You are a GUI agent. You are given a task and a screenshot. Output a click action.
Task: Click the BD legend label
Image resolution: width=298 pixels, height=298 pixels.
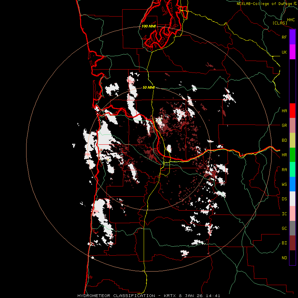point(284,140)
